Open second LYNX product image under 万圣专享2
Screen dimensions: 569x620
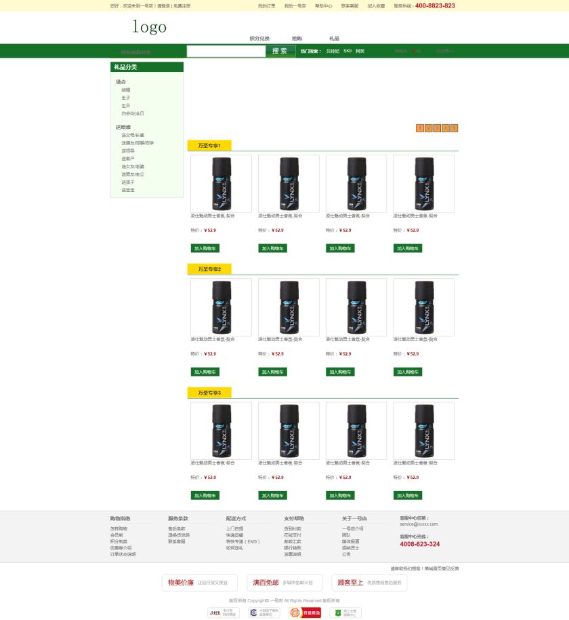pos(289,307)
